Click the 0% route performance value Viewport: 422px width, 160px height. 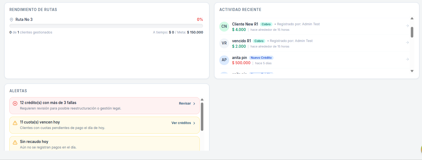200,19
